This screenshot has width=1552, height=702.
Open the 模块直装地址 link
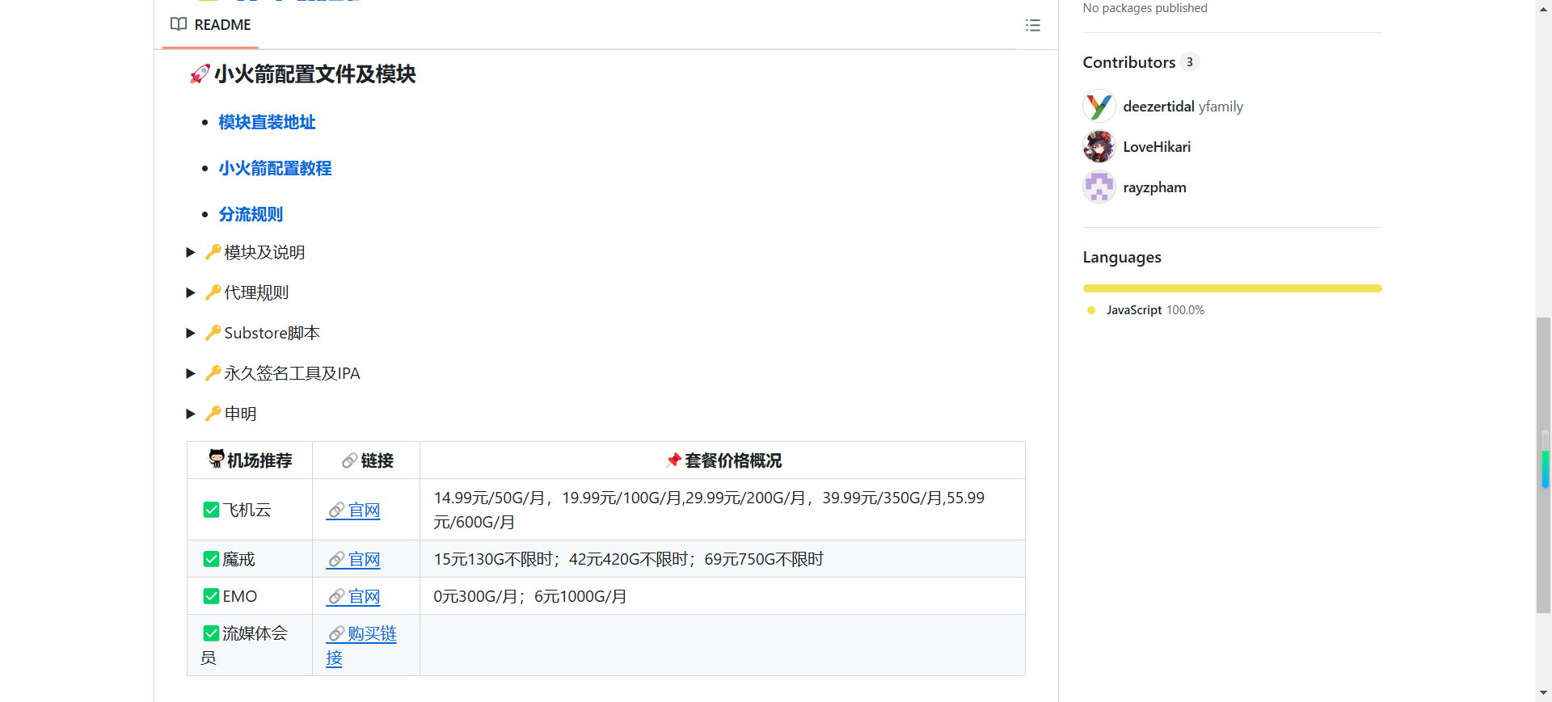point(267,122)
